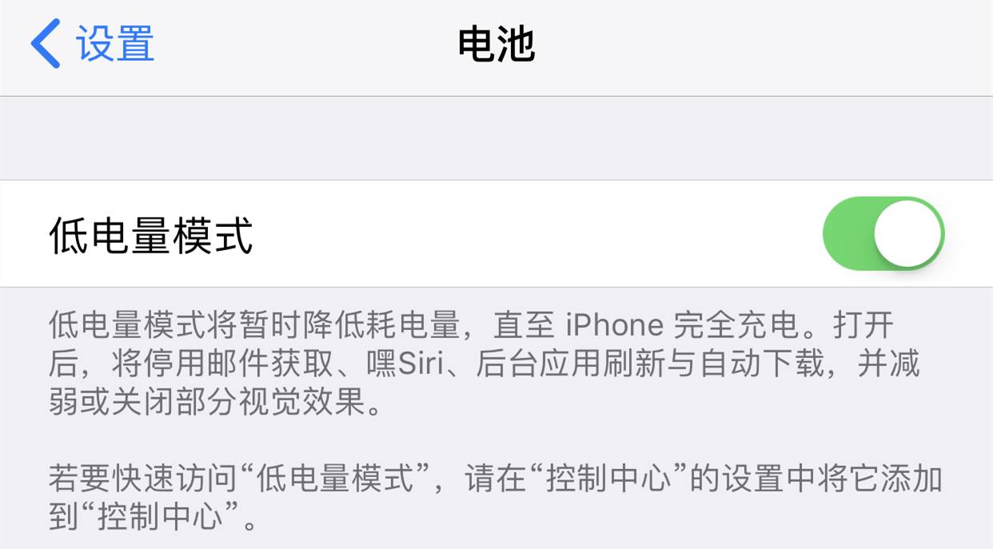Viewport: 993px width, 549px height.
Task: Tap the gray spacer above 低电量模式 row
Action: pyautogui.click(x=496, y=139)
